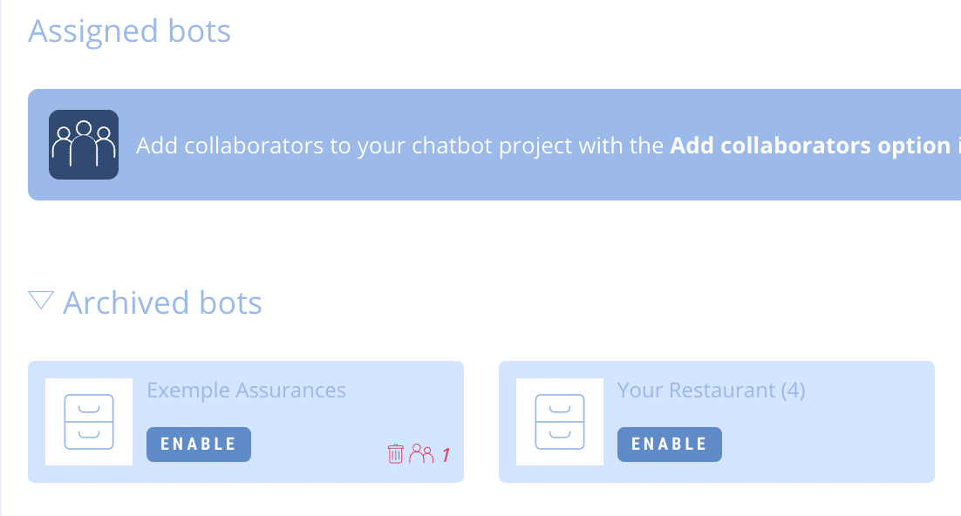This screenshot has width=961, height=516.
Task: Click the Exemple Assurances bot name
Action: [245, 390]
